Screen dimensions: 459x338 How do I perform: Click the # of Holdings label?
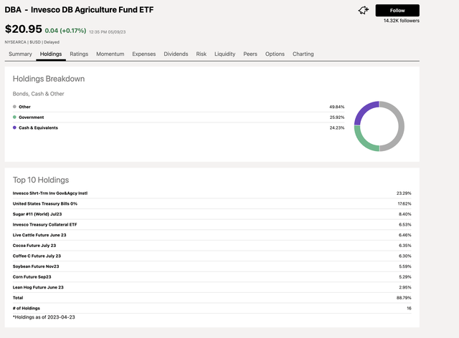[27, 308]
